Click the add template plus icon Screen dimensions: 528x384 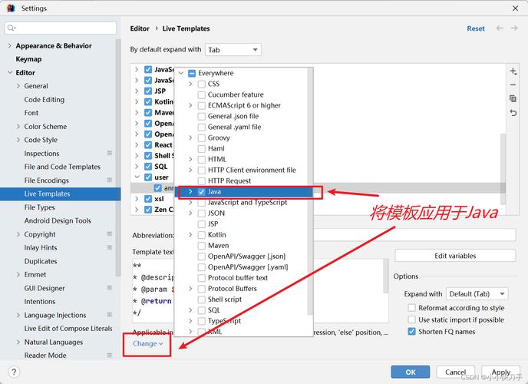(x=513, y=71)
